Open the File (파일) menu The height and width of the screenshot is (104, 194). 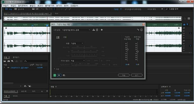(6, 6)
